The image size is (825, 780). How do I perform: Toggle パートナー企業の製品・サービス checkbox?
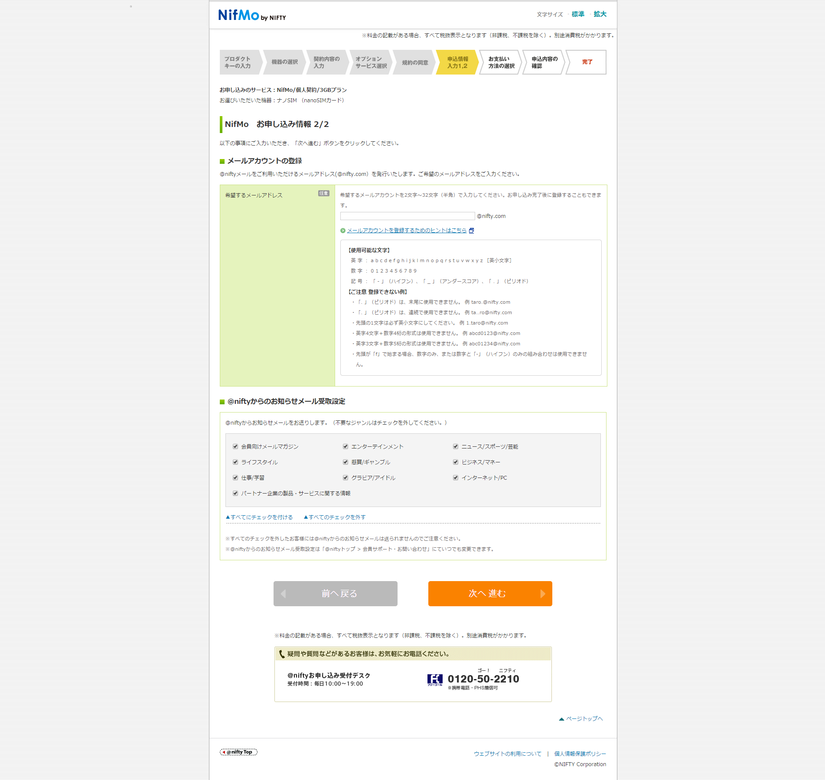(x=235, y=493)
